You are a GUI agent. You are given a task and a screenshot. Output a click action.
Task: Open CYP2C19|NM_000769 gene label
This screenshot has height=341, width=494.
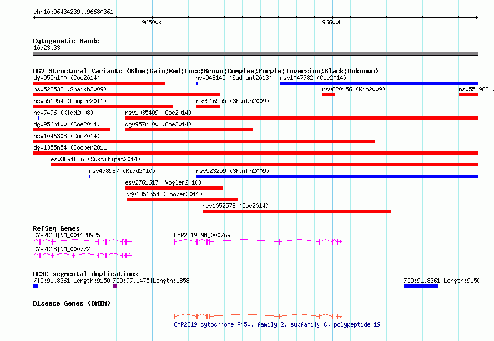click(x=202, y=235)
